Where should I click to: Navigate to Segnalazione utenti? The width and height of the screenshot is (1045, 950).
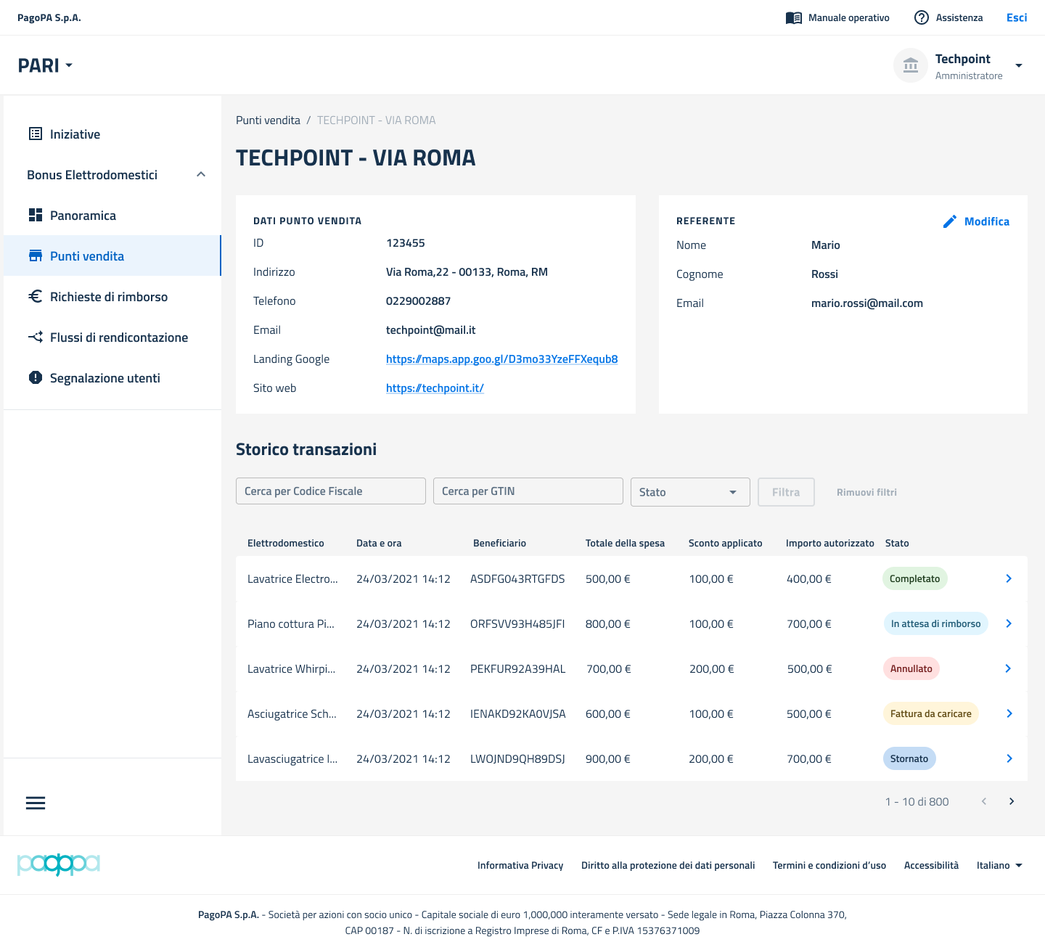[x=104, y=378]
